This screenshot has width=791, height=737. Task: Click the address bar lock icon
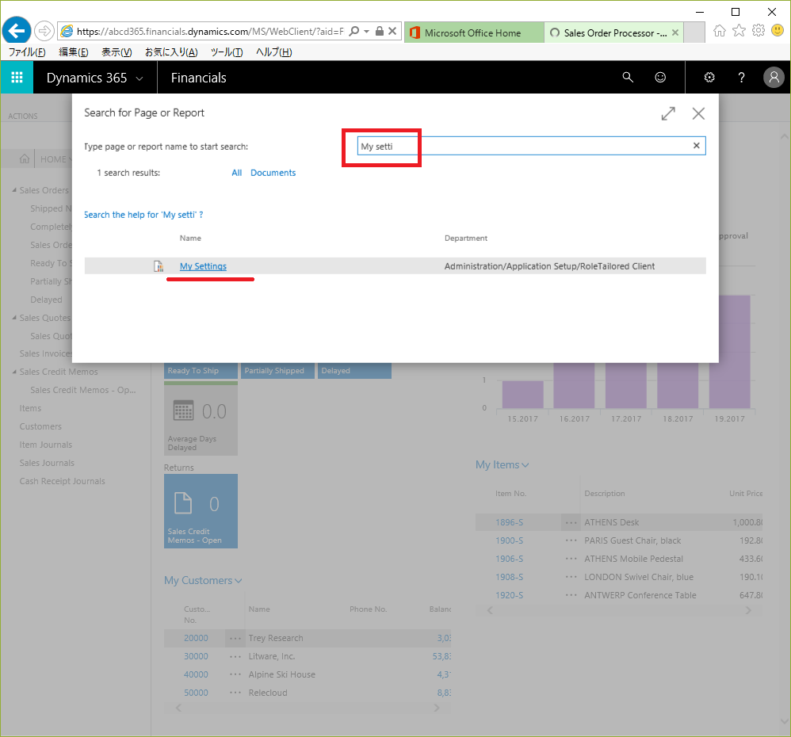[380, 31]
